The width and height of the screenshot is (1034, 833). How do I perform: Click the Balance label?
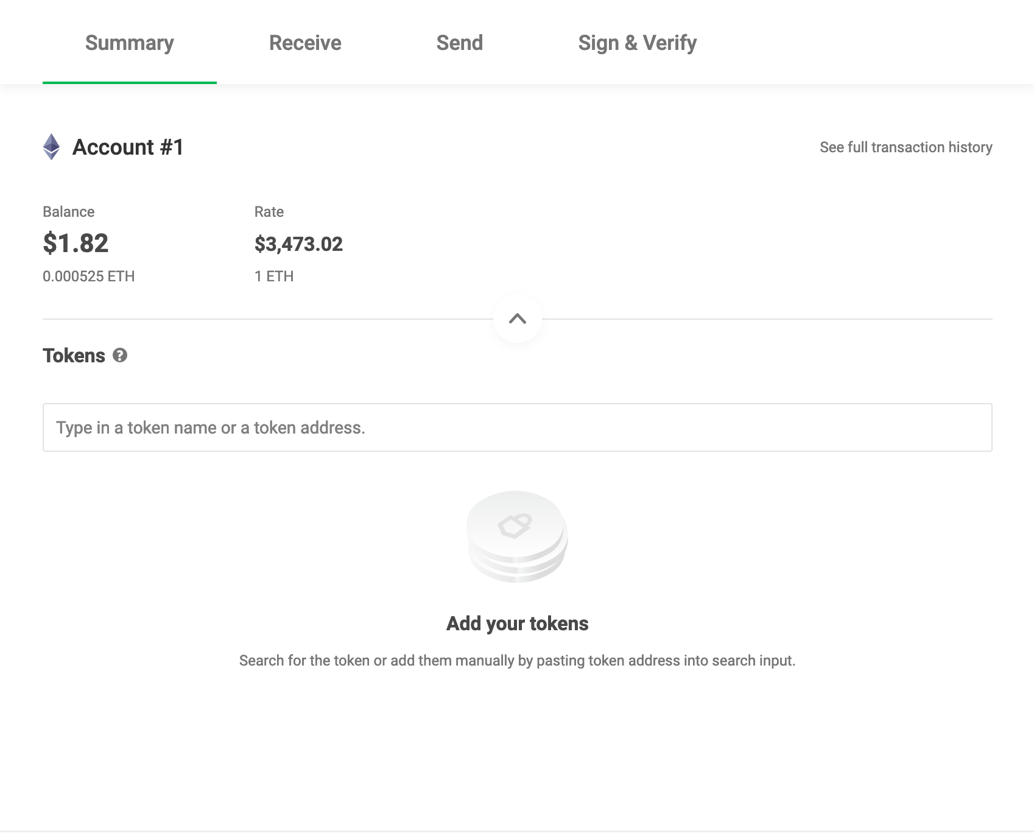[68, 212]
